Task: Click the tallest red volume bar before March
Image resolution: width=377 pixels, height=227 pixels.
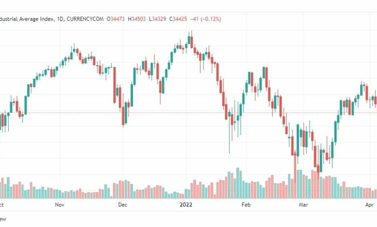Action: click(x=295, y=177)
